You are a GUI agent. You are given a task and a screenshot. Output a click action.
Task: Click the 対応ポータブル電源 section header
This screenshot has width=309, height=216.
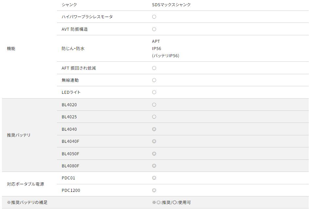[26, 184]
